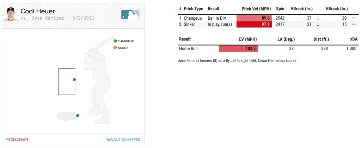The height and width of the screenshot is (148, 361).
Task: Click the HBreak (In.) column header
Action: [336, 9]
